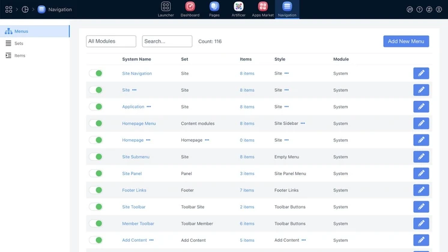This screenshot has height=252, width=448.
Task: Toggle off the Homepage Menu switch
Action: tap(95, 124)
